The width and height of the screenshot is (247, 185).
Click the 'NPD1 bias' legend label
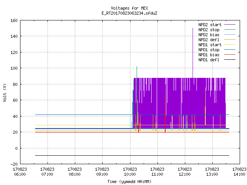tap(209, 55)
